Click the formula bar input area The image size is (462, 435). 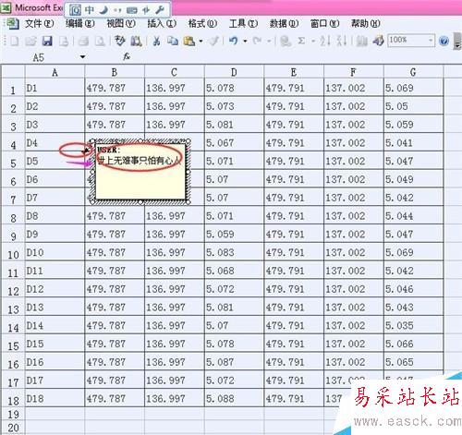tap(296, 57)
